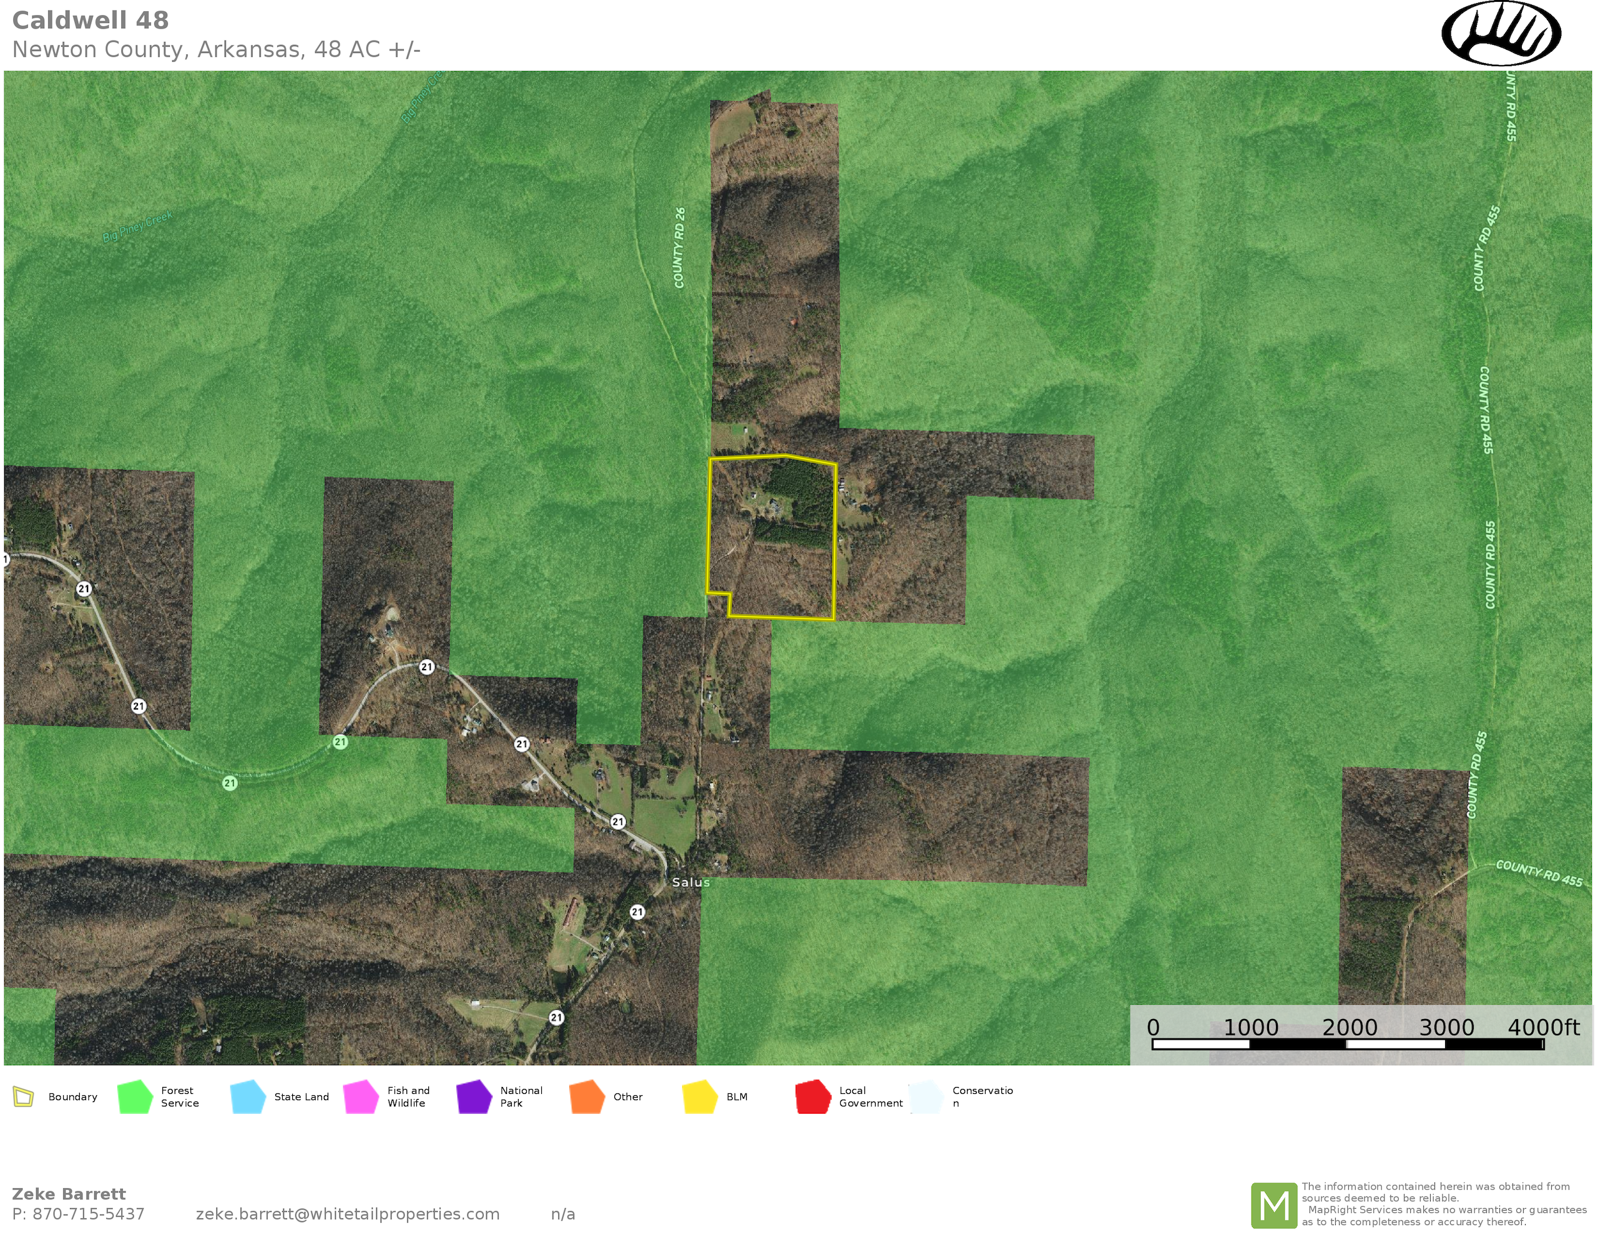The image size is (1598, 1235).
Task: Click the State Land blue swatch
Action: (247, 1096)
